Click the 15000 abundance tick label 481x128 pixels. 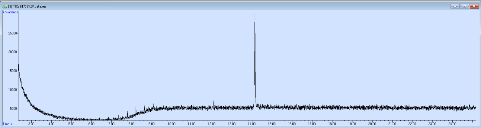point(12,71)
